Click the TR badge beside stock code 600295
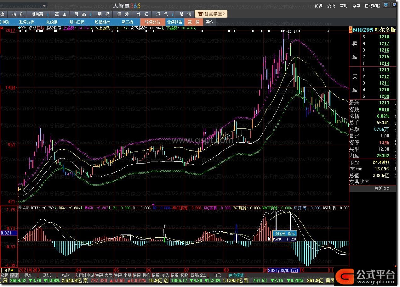This screenshot has height=287, width=400. (x=351, y=30)
